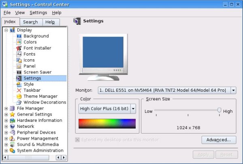Switch to the Search tab
243x164 pixels.
[30, 22]
